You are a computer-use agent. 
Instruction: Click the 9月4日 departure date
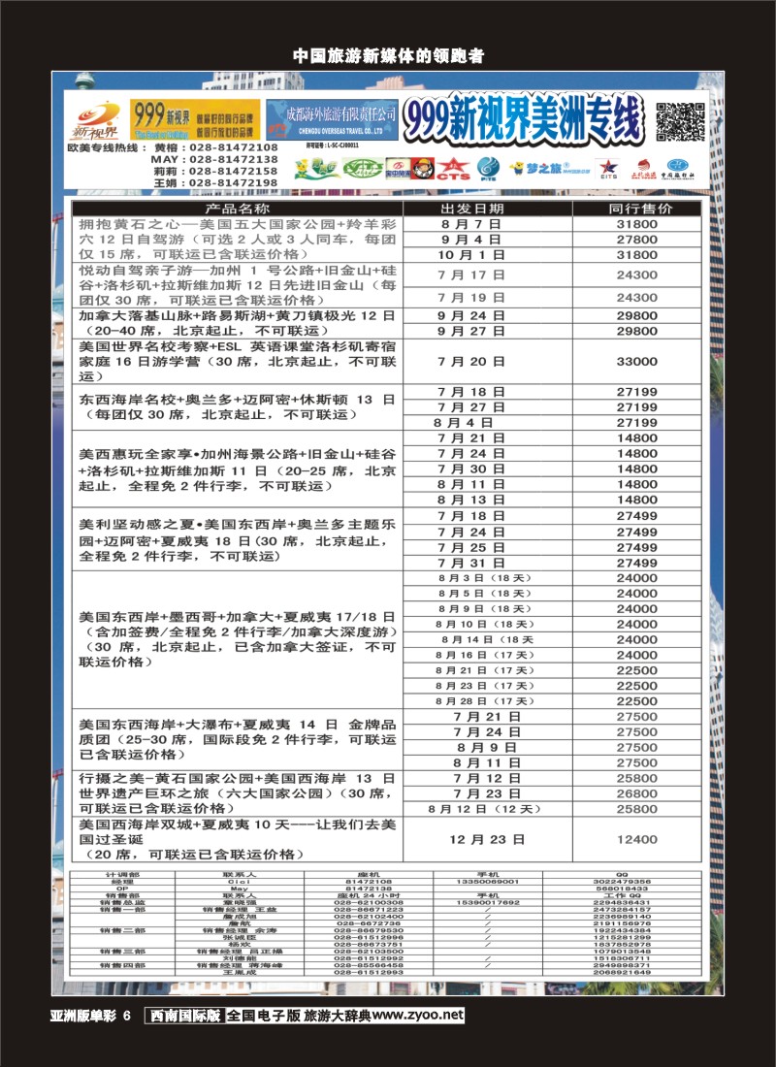471,240
